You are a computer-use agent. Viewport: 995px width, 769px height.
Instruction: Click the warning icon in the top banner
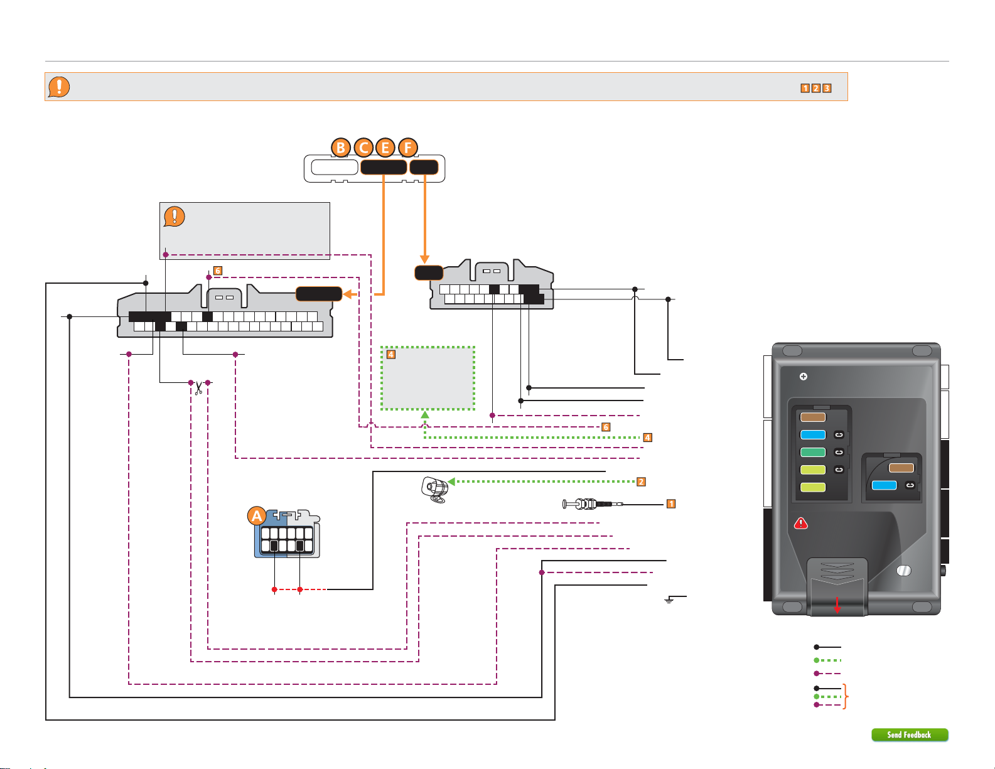coord(60,87)
